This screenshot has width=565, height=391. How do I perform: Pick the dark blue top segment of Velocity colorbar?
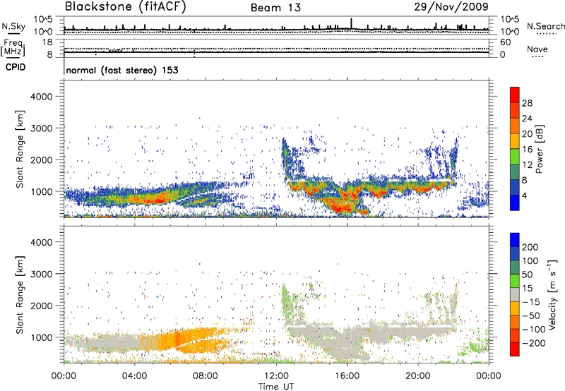tap(515, 240)
